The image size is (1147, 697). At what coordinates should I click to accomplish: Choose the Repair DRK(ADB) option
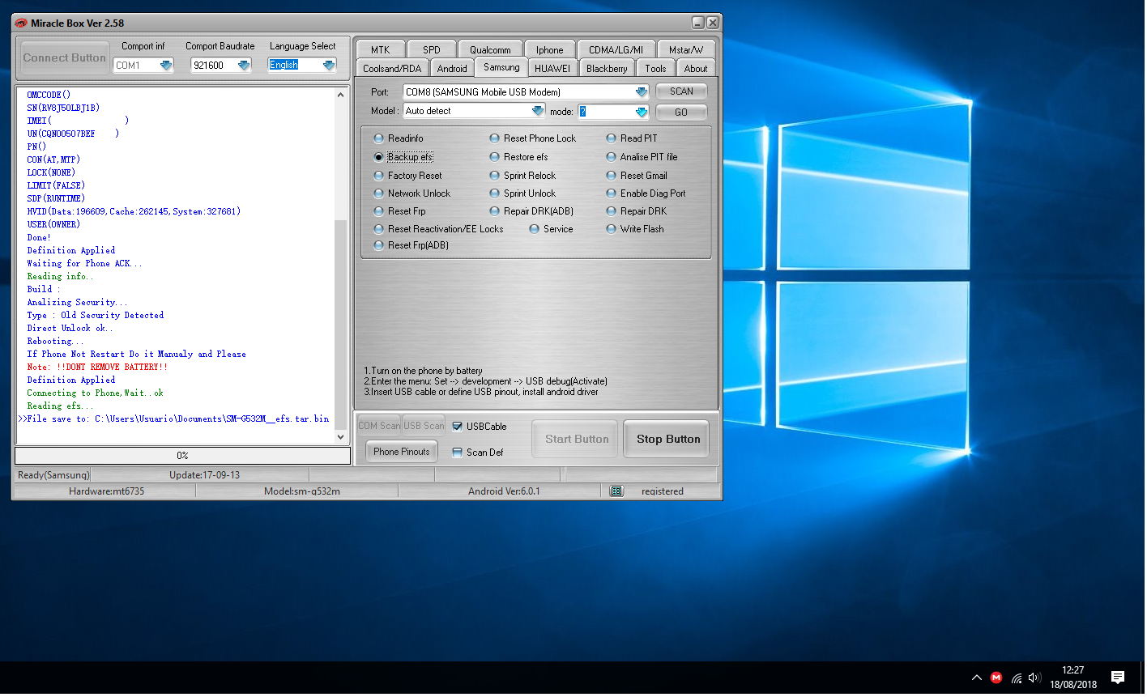pos(532,211)
